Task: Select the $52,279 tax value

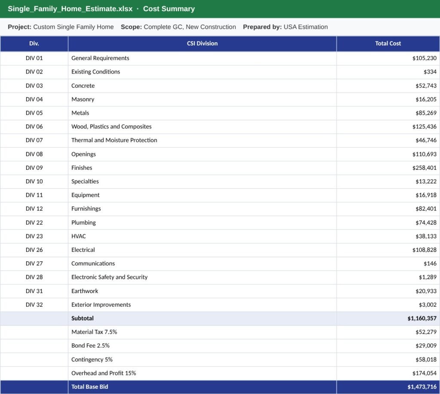Action: (x=388, y=332)
